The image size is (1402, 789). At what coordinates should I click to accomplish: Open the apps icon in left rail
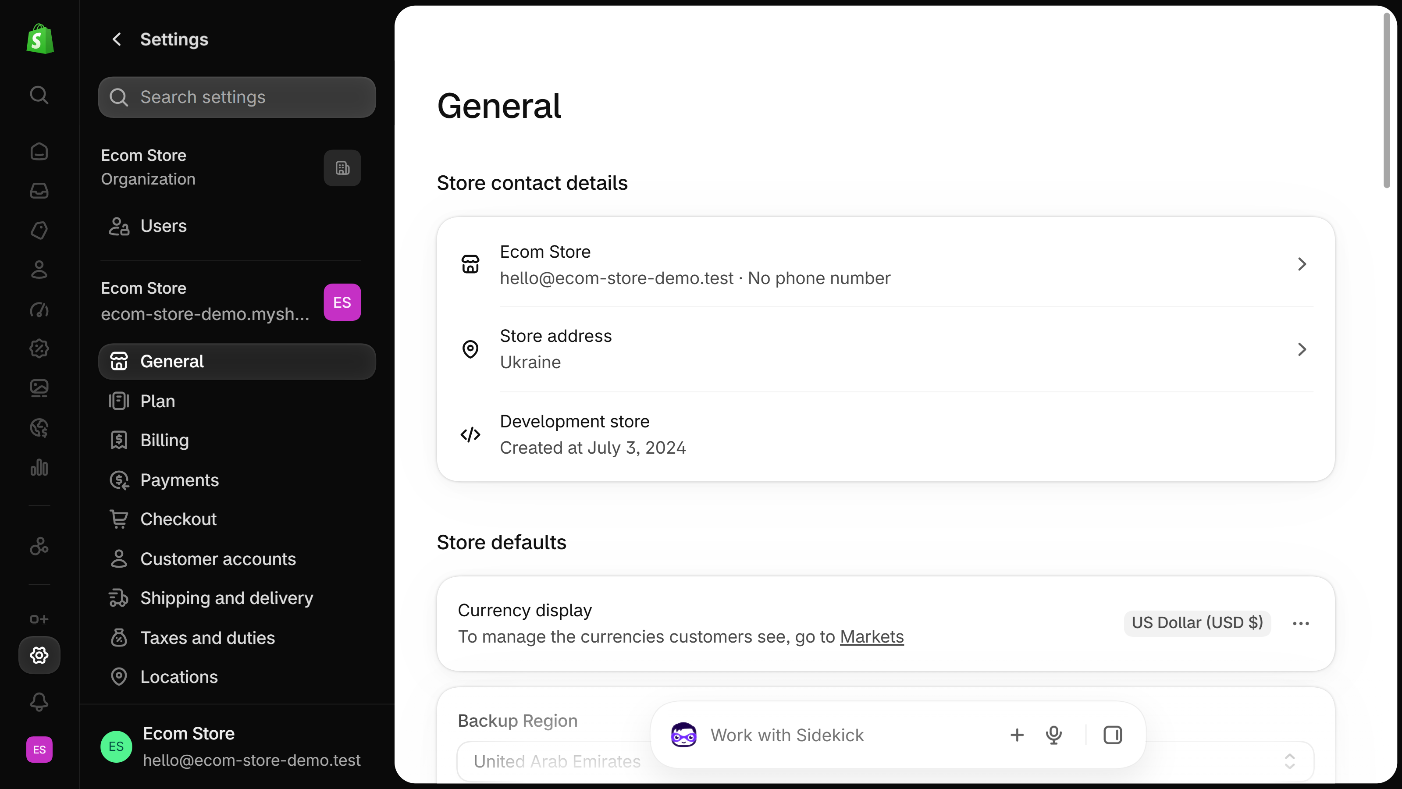tap(39, 546)
